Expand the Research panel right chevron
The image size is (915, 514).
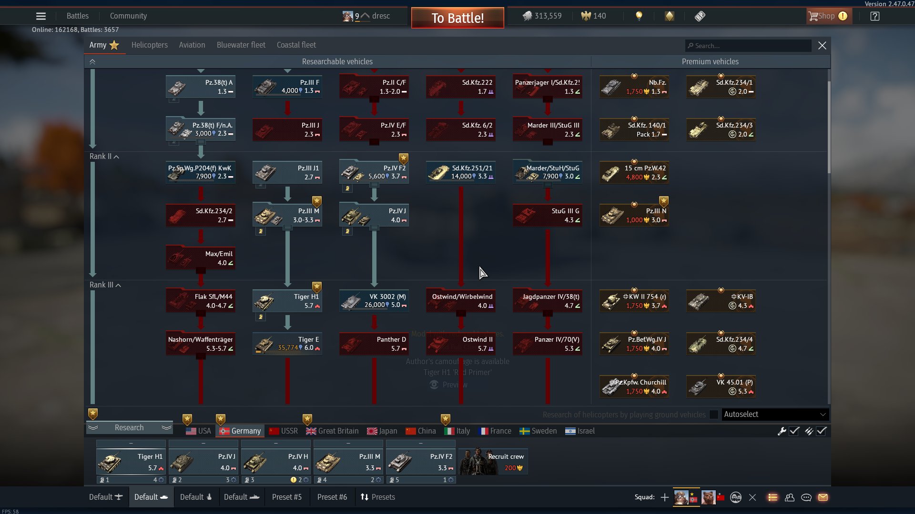coord(166,428)
